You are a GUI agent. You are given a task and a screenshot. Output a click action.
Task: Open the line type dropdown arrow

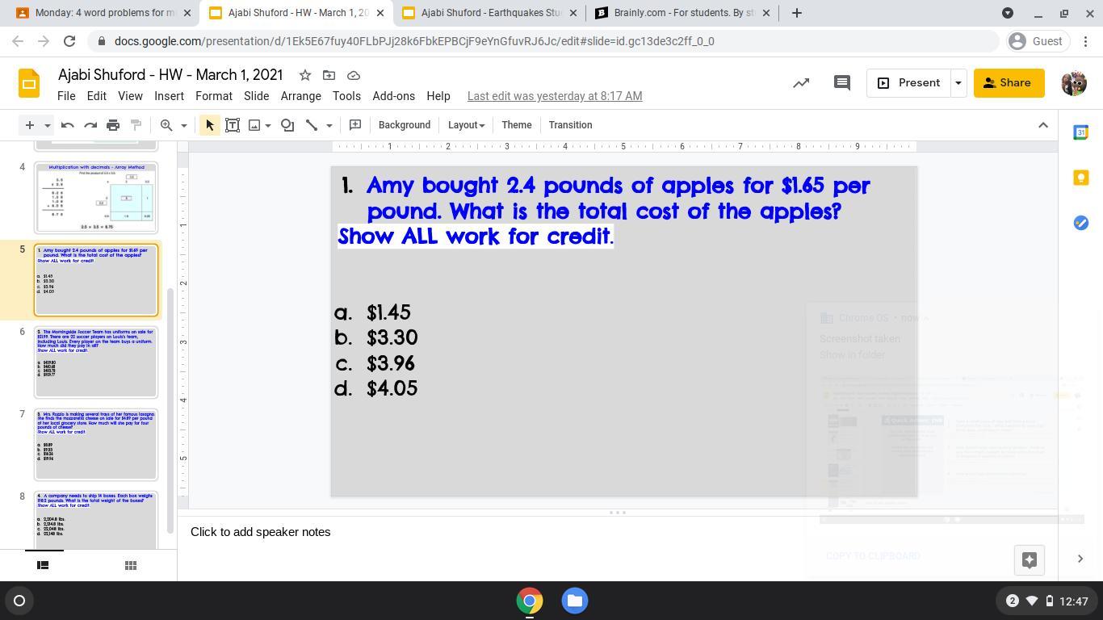point(329,125)
